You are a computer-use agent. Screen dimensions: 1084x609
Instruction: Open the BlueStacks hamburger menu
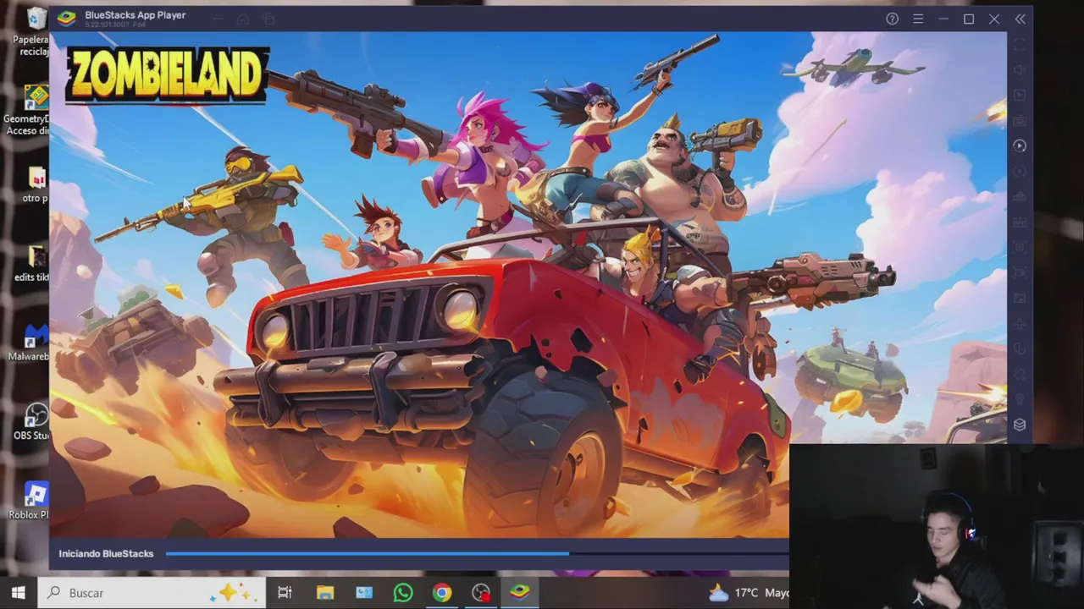pos(917,19)
